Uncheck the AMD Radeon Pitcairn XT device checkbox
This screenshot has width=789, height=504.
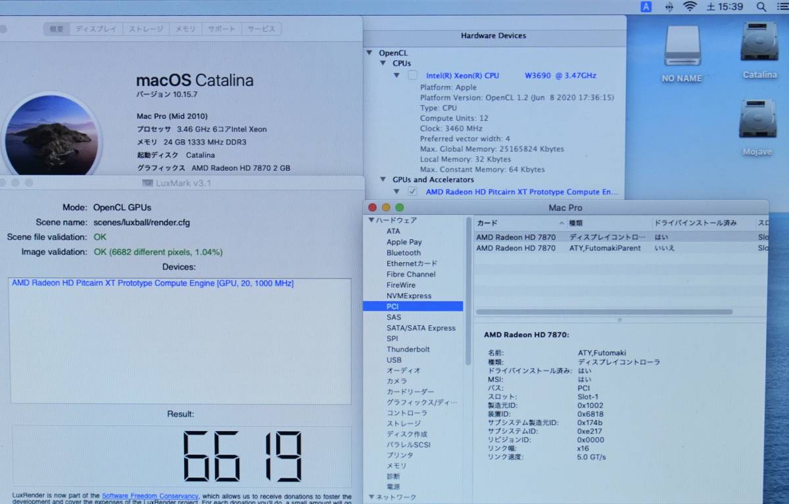[412, 191]
